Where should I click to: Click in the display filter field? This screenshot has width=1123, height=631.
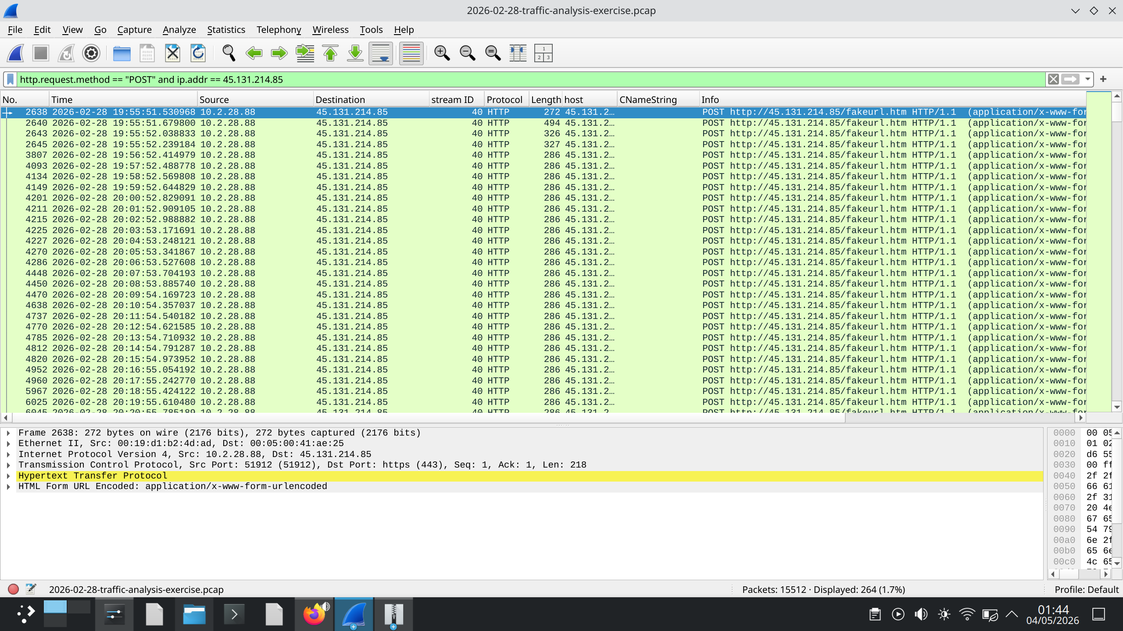click(531, 79)
